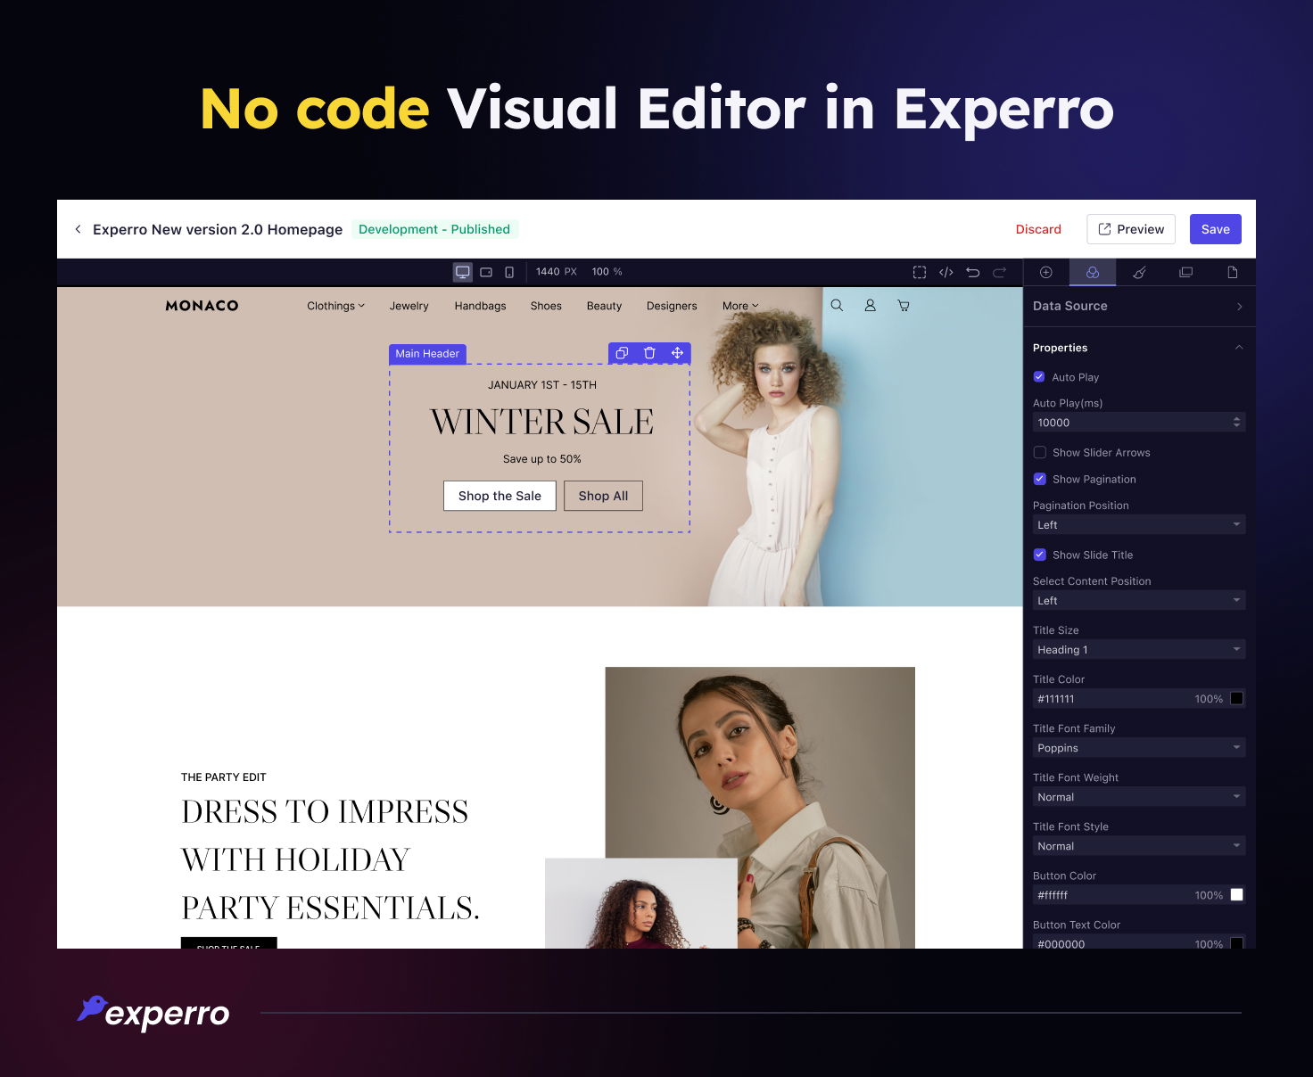Click Jewelry in the site navigation
Viewport: 1313px width, 1077px height.
pyautogui.click(x=409, y=306)
